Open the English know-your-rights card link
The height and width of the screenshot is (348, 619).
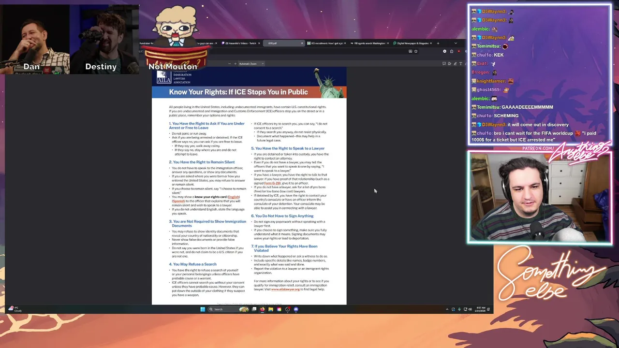pyautogui.click(x=234, y=197)
